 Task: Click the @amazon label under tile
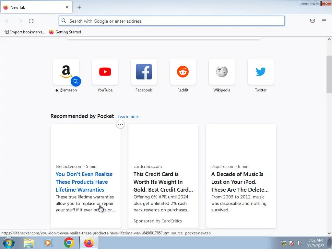click(x=66, y=90)
